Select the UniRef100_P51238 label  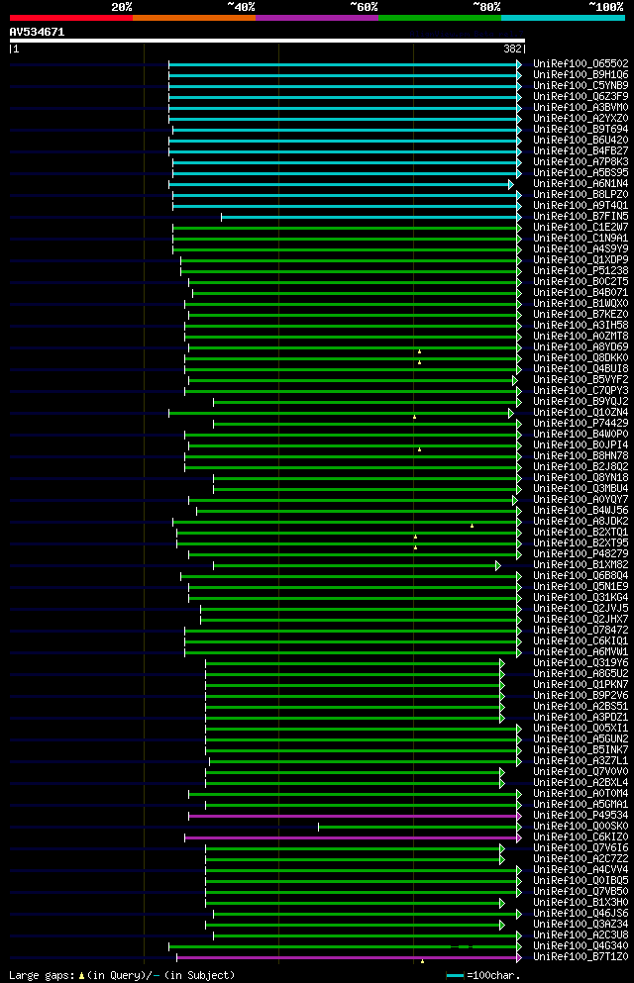(x=581, y=271)
